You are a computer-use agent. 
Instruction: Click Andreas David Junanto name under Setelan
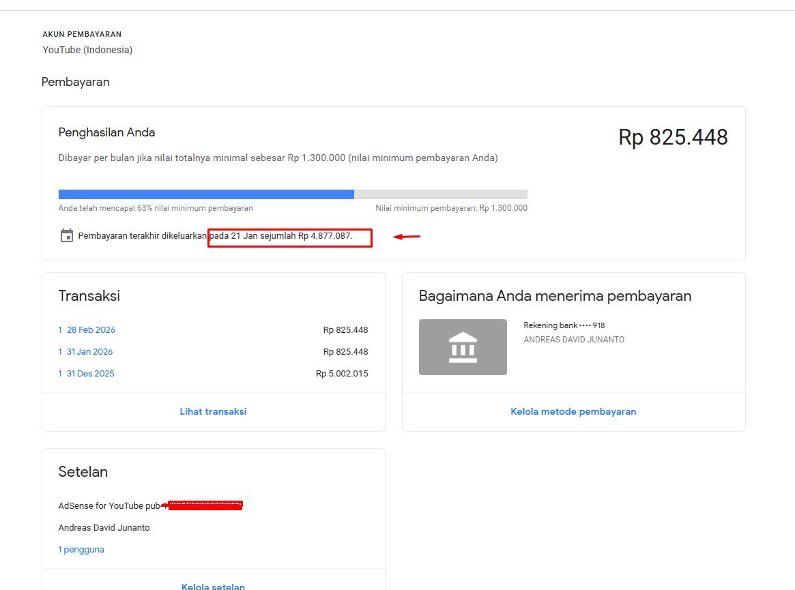pos(104,528)
